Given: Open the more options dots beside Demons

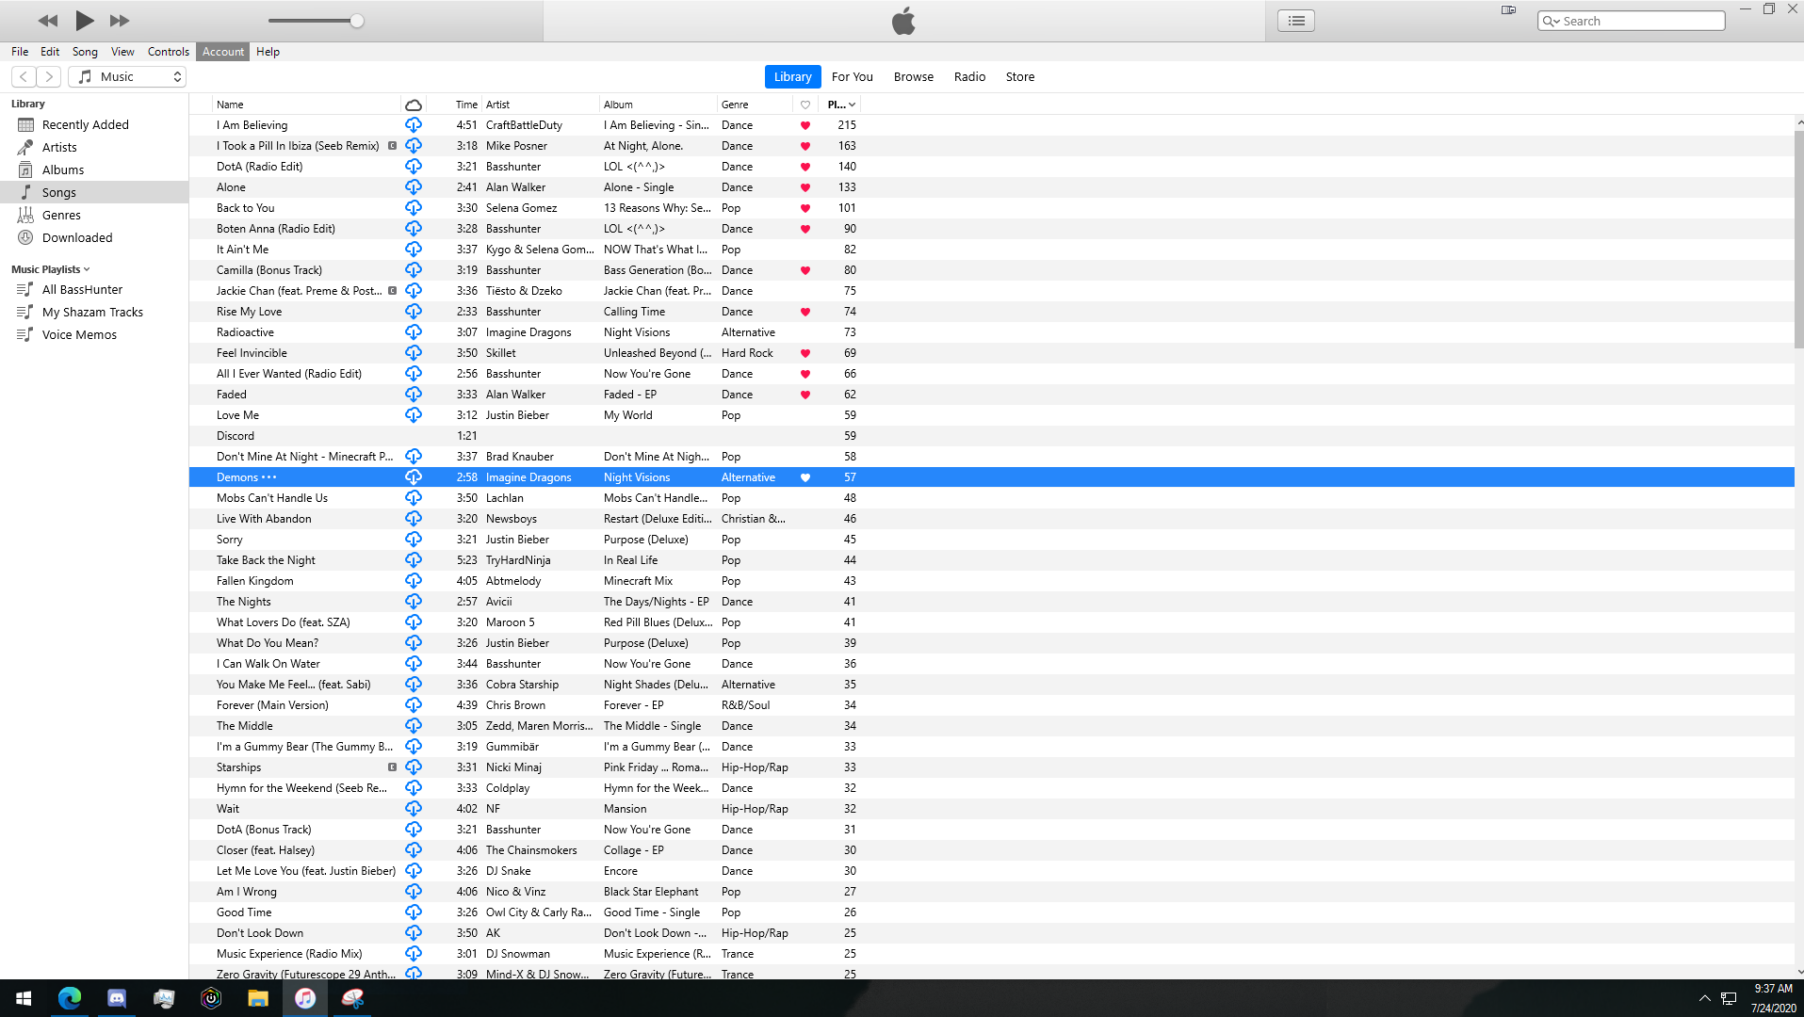Looking at the screenshot, I should coord(269,477).
